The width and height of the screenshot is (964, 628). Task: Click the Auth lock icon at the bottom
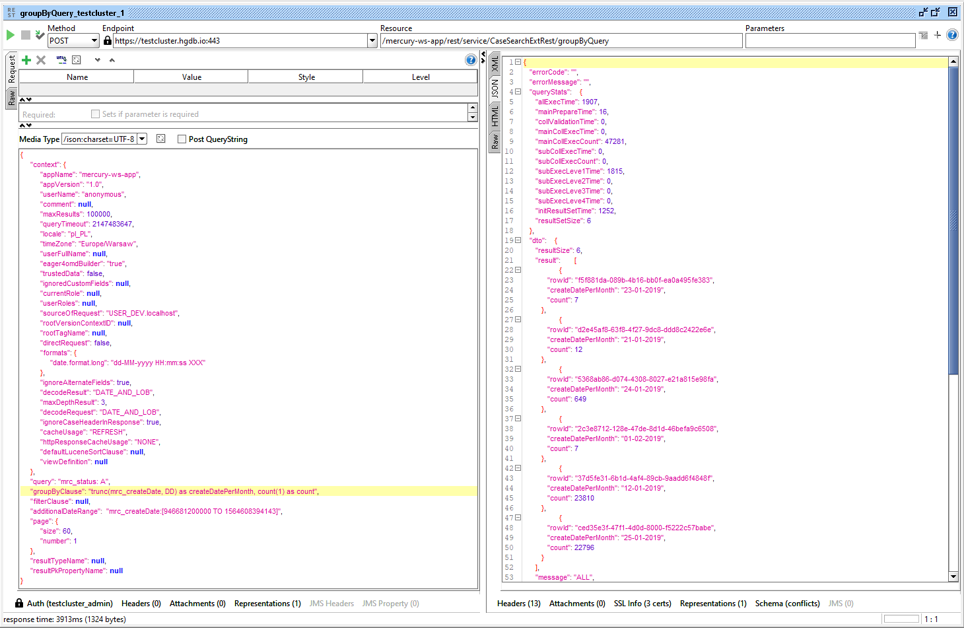pyautogui.click(x=19, y=604)
